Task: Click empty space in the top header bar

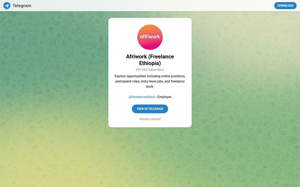Action: (x=153, y=5)
